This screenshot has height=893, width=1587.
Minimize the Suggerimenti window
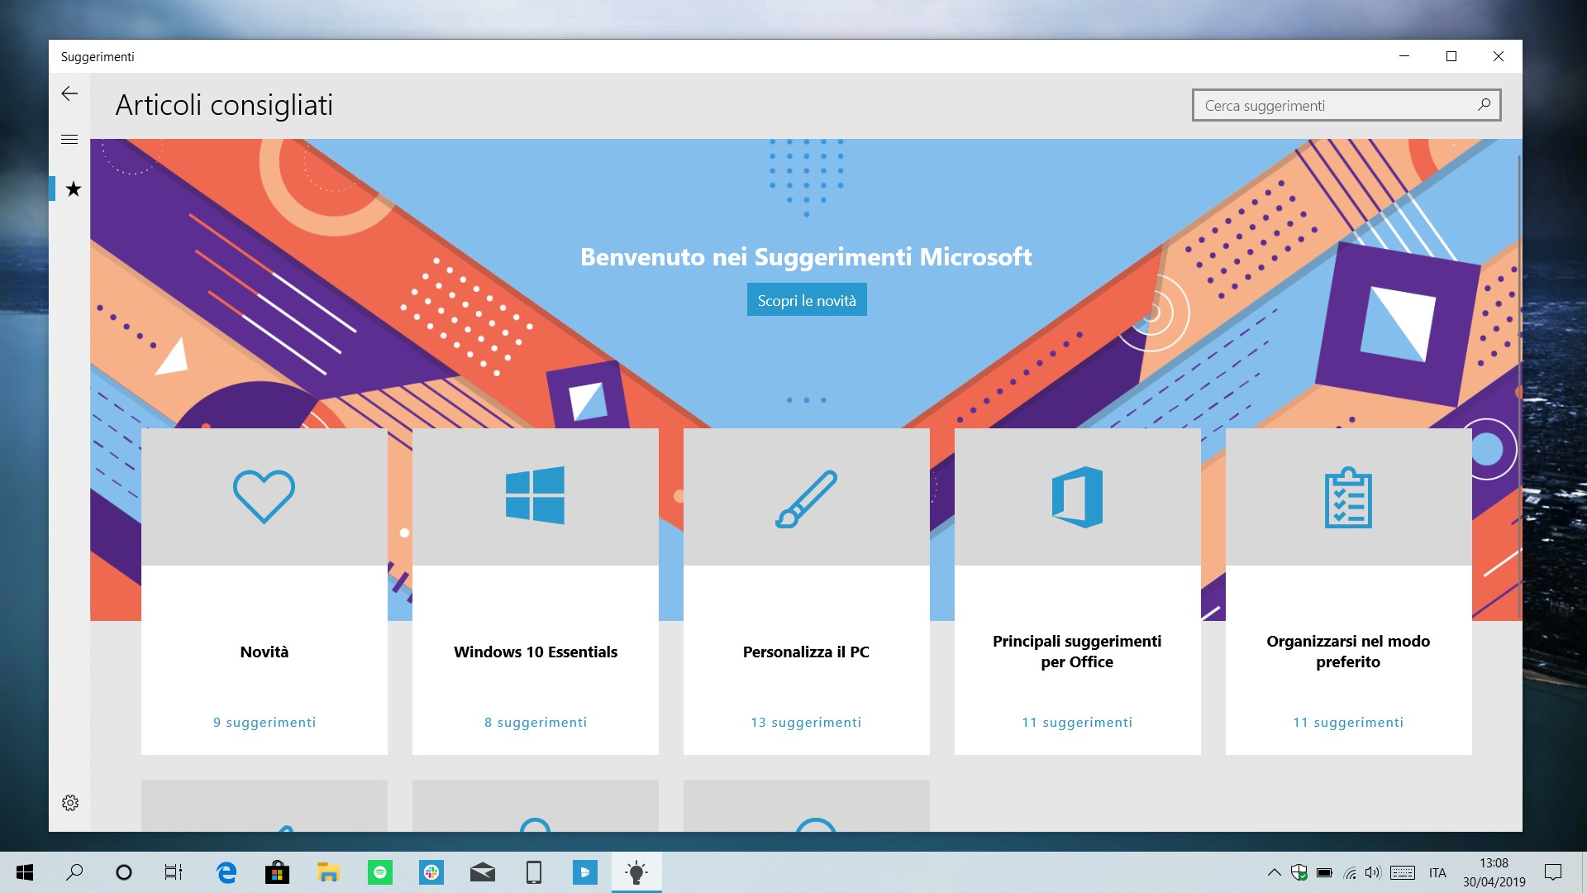[x=1404, y=56]
